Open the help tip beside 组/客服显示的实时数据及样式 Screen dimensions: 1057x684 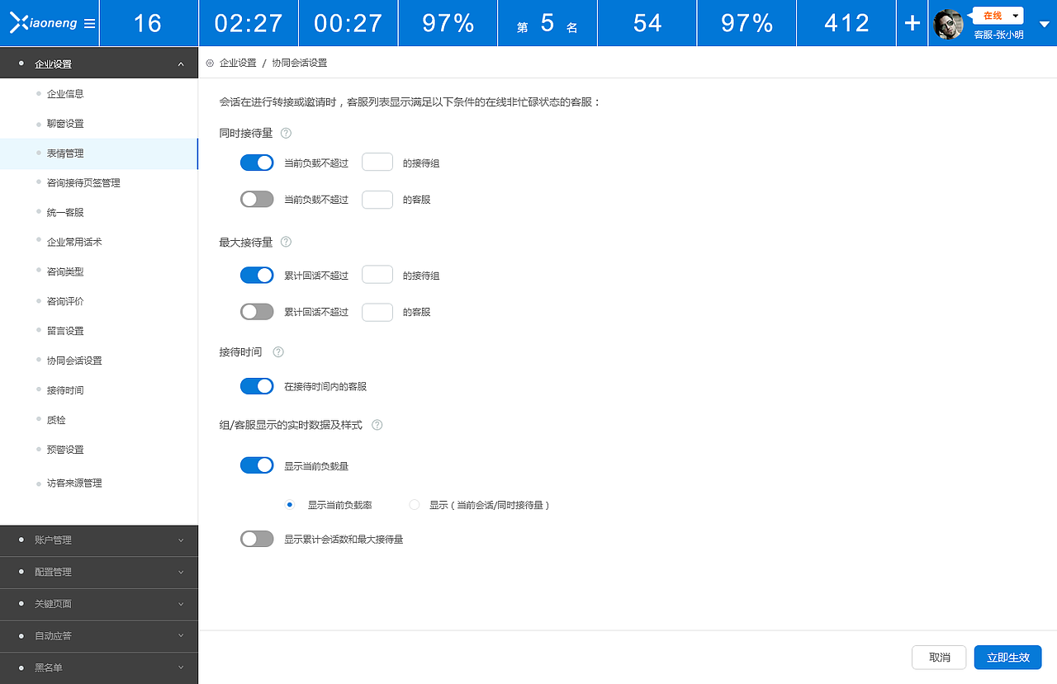click(x=377, y=425)
